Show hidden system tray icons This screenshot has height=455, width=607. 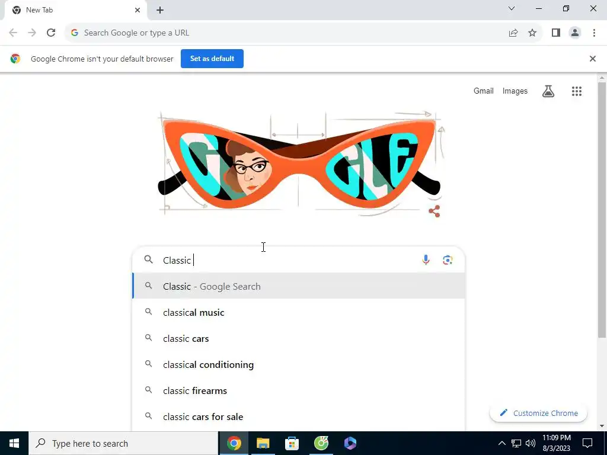(x=501, y=443)
